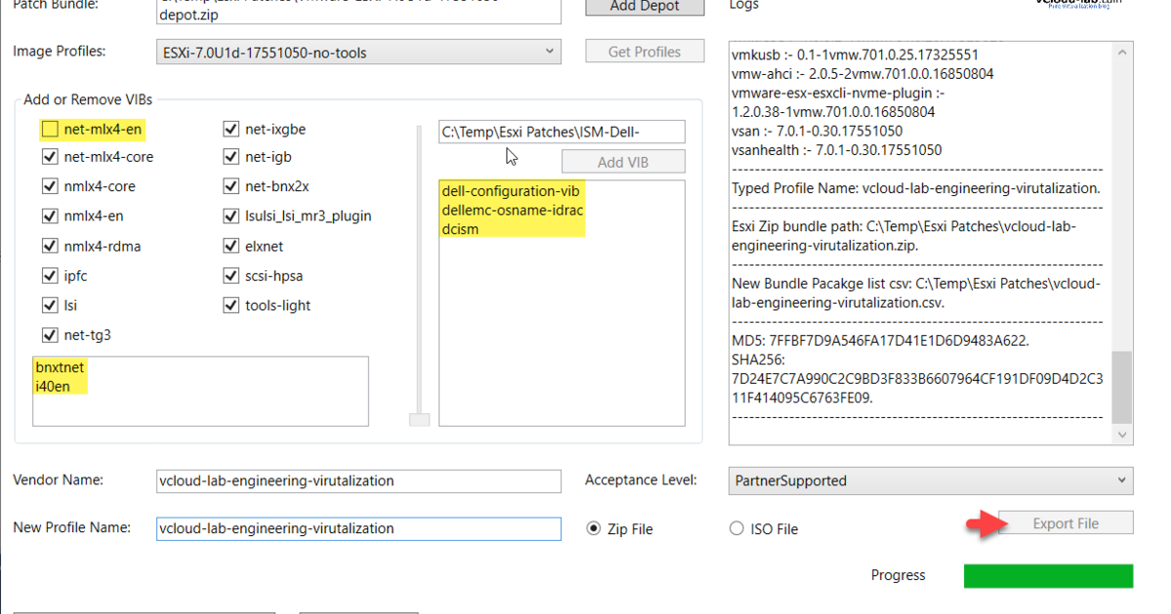Viewport: 1171px width, 614px height.
Task: Disable the nmlx4-rdma VIB checkbox
Action: [50, 247]
